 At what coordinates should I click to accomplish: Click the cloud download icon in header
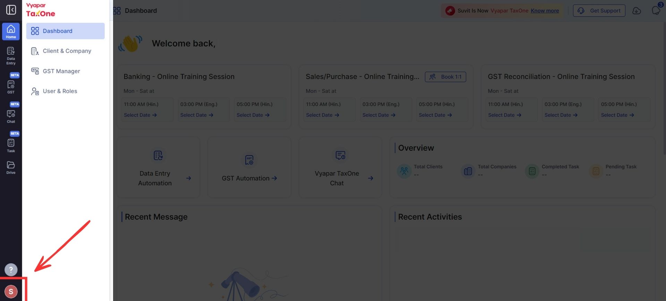pos(637,11)
